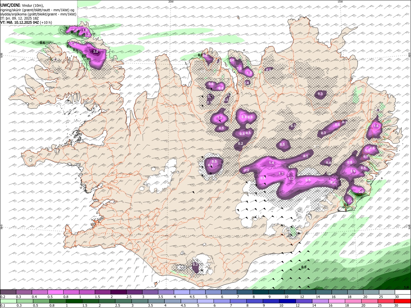Click the bright magenta legend swatch above 0.5
The width and height of the screenshot is (411, 308).
55,292
